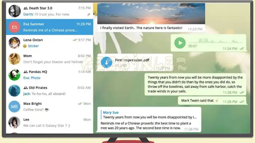This screenshot has height=143, width=255.
Task: Click the Chinese proverb reply message text
Action: (145, 125)
